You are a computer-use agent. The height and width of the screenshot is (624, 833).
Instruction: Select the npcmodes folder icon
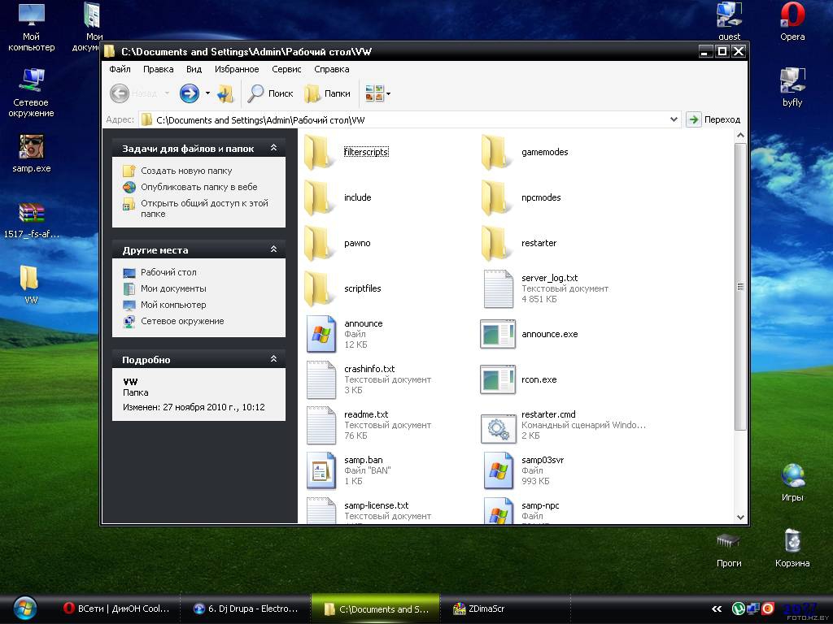[498, 197]
